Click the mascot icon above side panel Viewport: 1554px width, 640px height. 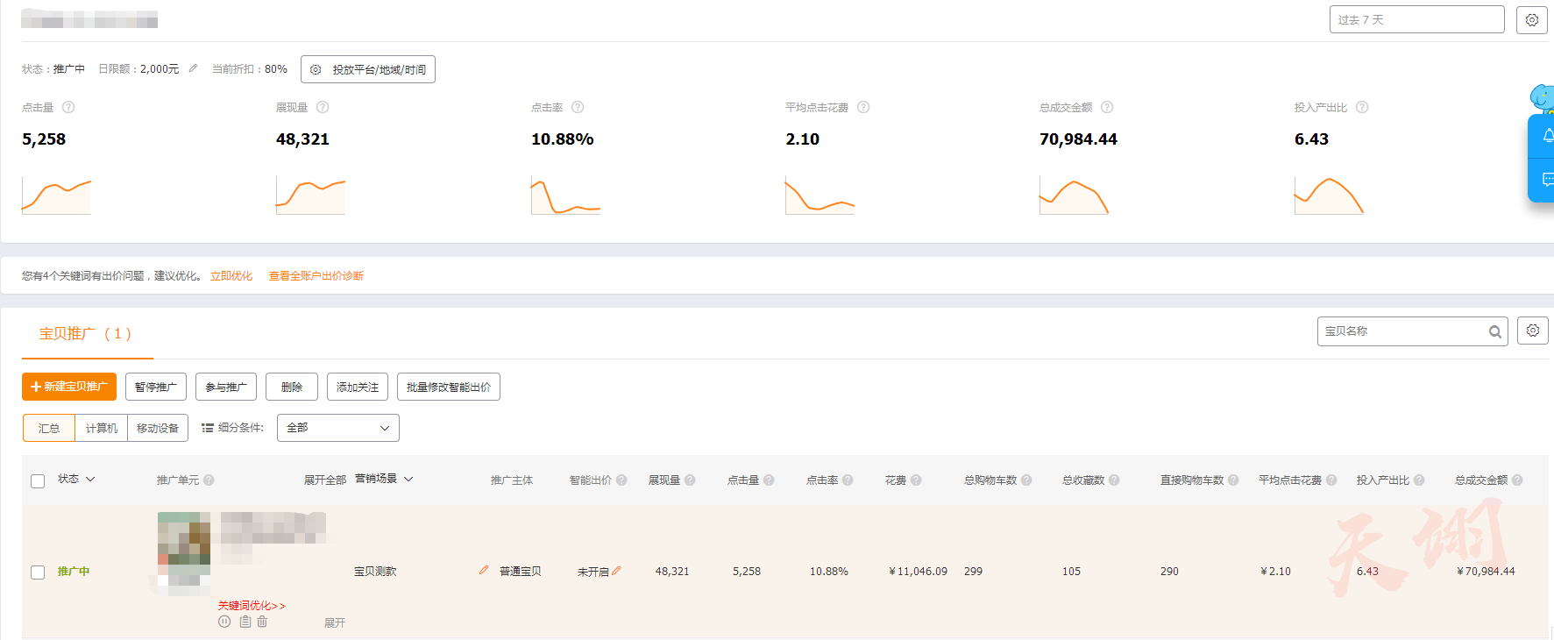coord(1543,97)
